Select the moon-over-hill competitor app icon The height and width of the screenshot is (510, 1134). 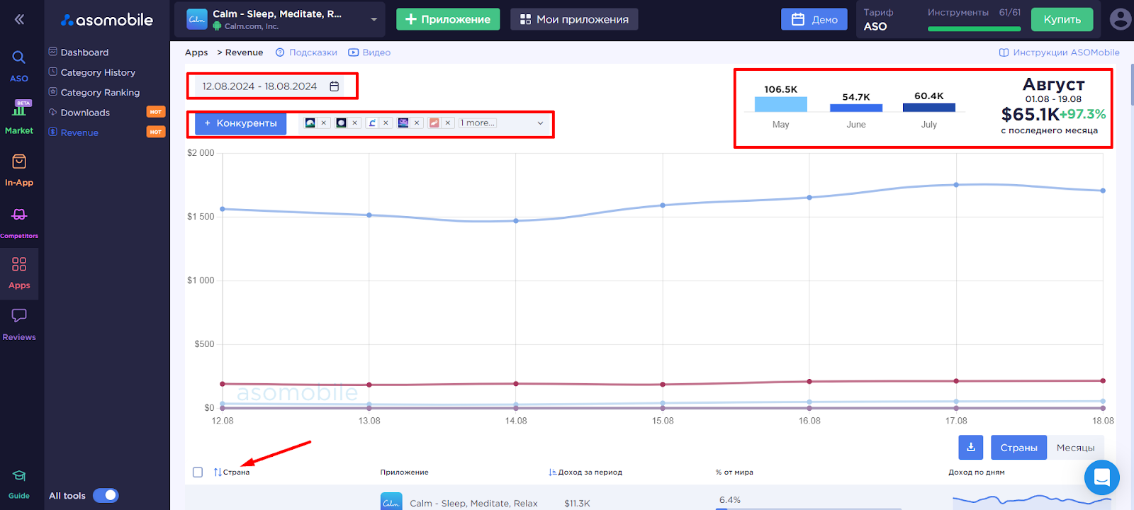310,123
